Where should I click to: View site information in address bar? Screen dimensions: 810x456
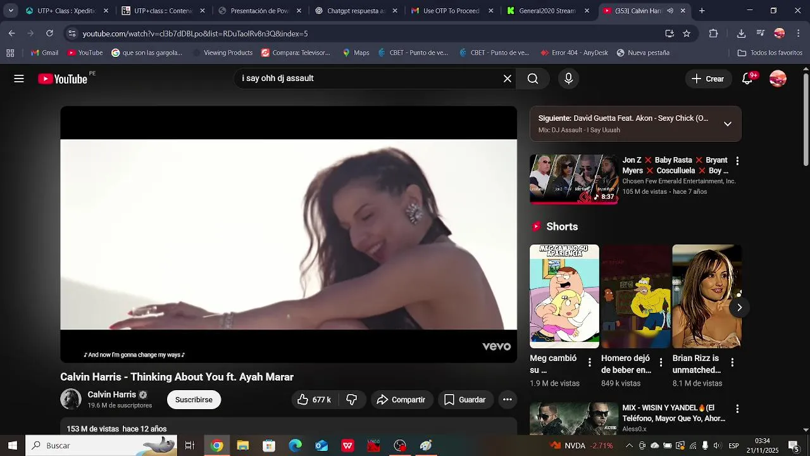click(72, 34)
